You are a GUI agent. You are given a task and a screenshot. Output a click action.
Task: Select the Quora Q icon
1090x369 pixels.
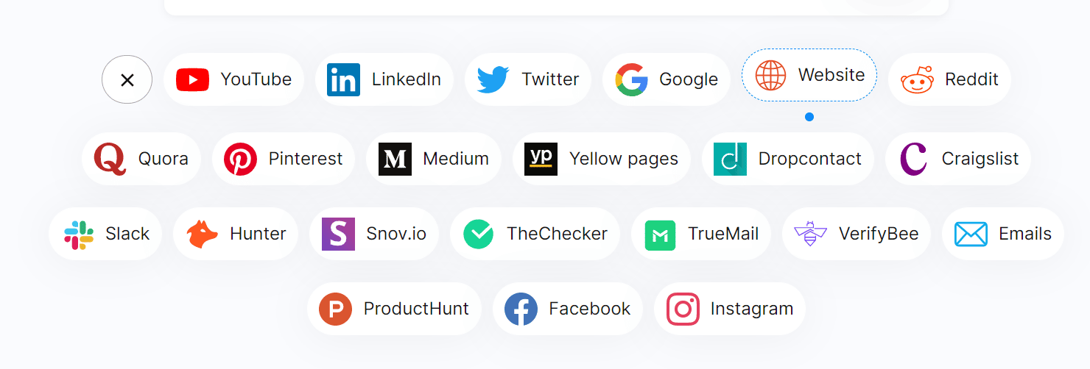tap(110, 159)
